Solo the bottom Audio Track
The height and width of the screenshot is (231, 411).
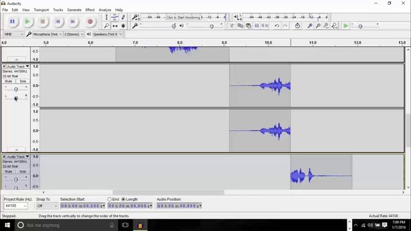pyautogui.click(x=22, y=171)
